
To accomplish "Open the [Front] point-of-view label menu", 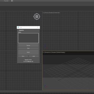I will 46,13.
